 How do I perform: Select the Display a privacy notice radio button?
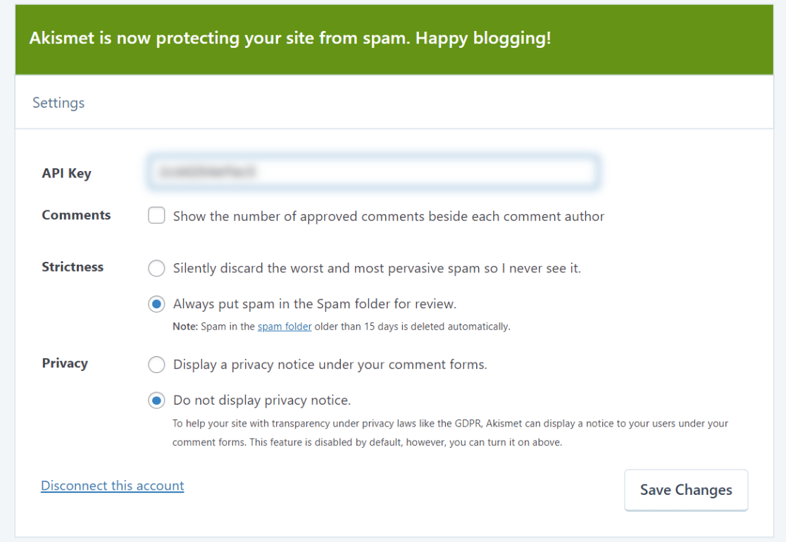tap(156, 365)
